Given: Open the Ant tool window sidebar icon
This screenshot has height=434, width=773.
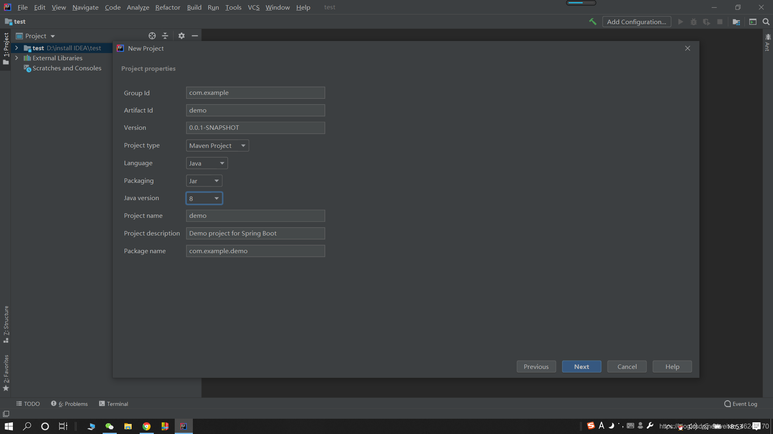Looking at the screenshot, I should click(x=767, y=42).
